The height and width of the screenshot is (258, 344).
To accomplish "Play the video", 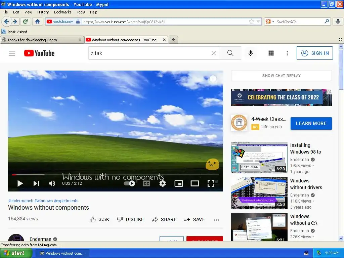I will [20, 183].
